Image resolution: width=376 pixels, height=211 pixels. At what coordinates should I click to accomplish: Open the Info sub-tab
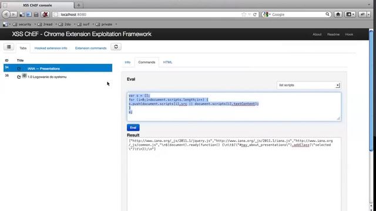click(127, 62)
